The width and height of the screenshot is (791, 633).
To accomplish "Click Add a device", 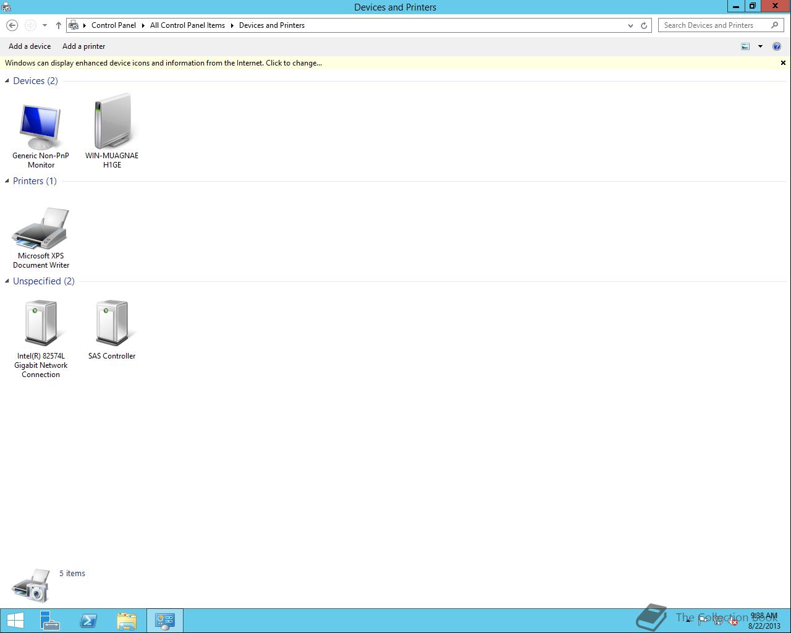I will point(30,46).
